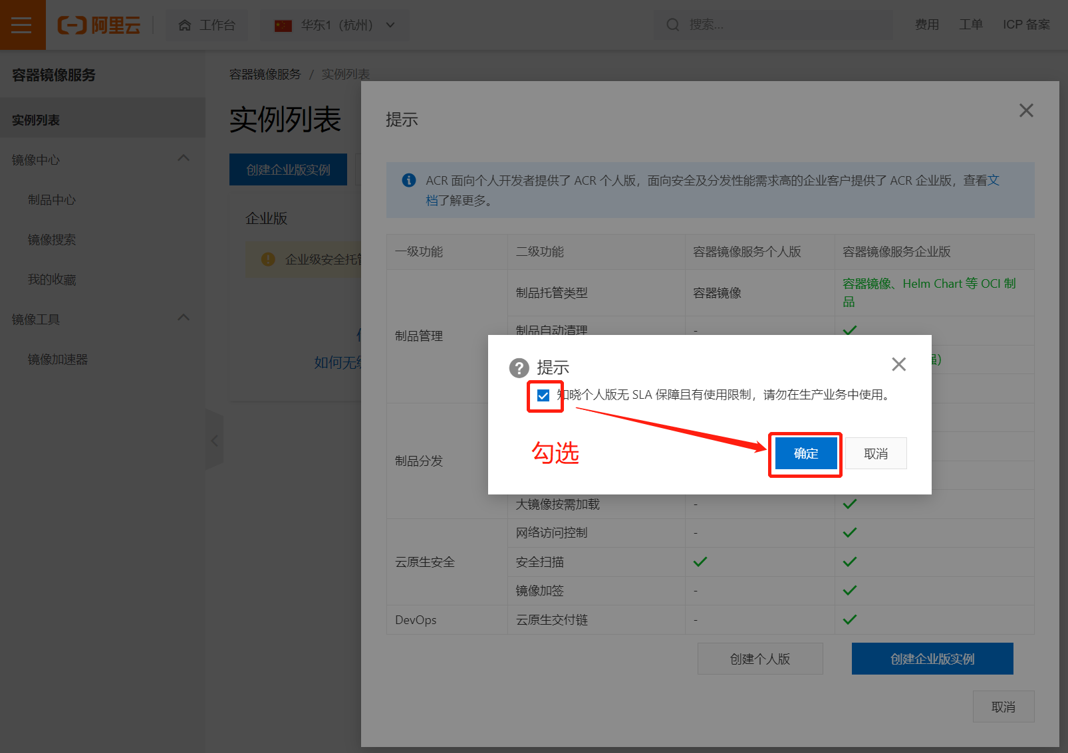Click the enterprise checkmark in 网络访问控制 row
The width and height of the screenshot is (1068, 753).
tap(850, 532)
